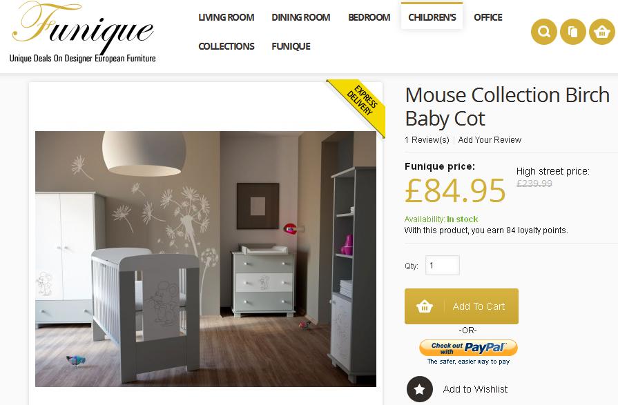Open the search magnifier icon

pos(544,32)
